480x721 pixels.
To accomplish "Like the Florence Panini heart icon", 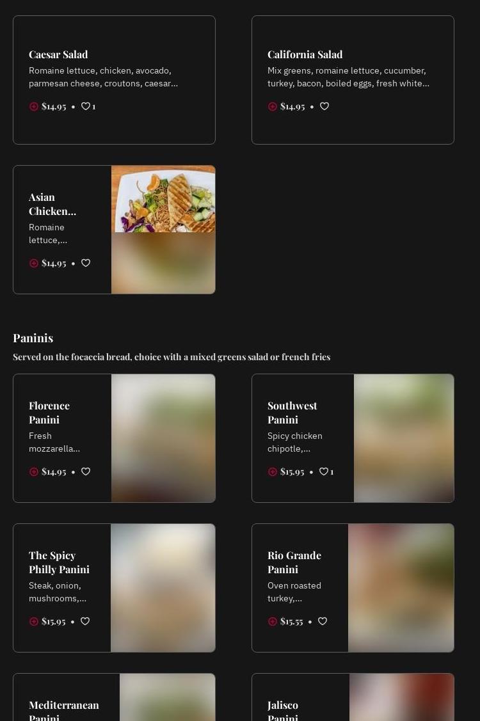I will tap(86, 471).
